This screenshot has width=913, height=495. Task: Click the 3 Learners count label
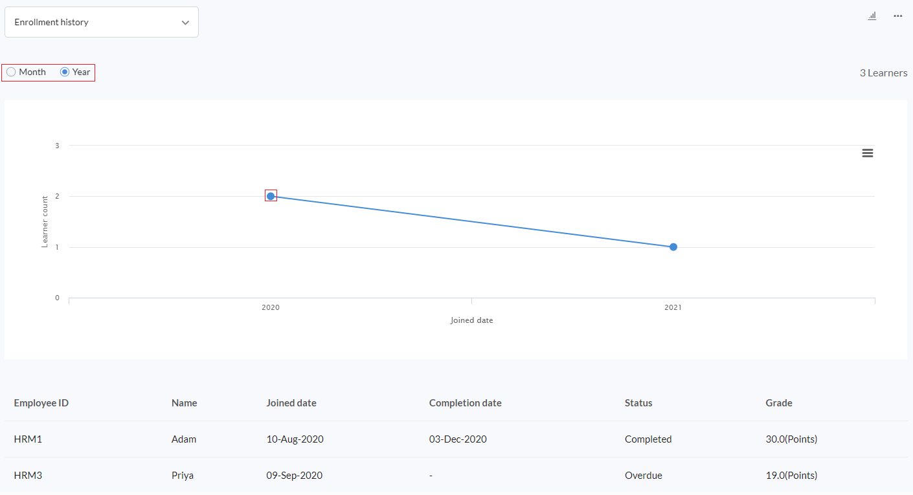pos(883,73)
